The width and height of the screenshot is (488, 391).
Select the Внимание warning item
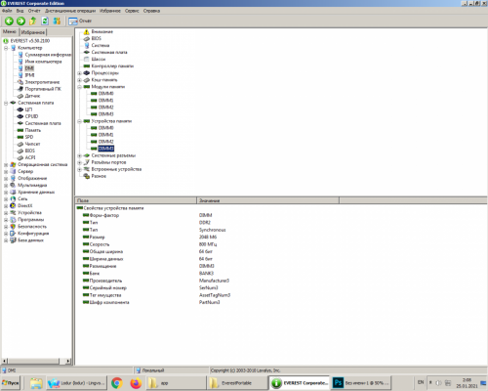click(102, 32)
